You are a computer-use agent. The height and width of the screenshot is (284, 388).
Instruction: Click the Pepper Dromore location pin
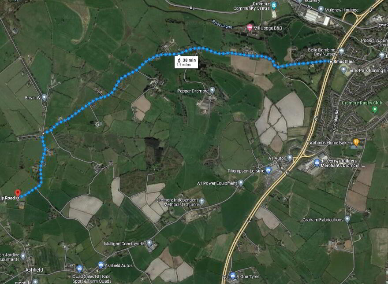pos(212,90)
